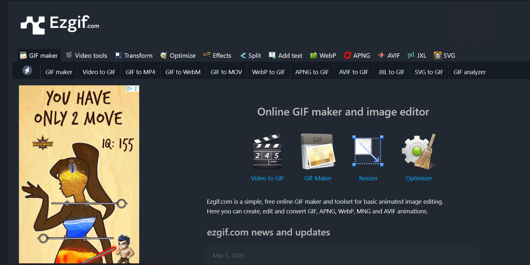Open the Add text tool
This screenshot has width=530, height=265.
coord(286,56)
